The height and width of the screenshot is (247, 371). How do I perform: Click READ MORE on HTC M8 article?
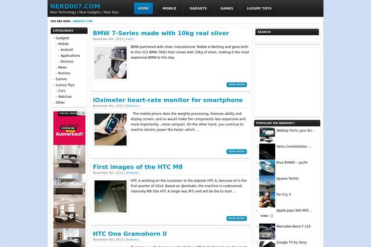point(237,219)
